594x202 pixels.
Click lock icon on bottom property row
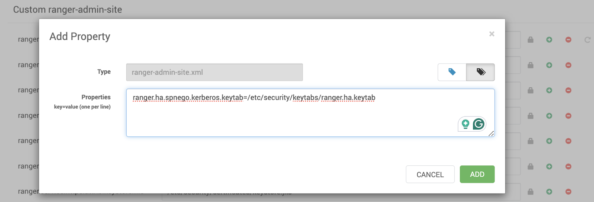click(531, 192)
